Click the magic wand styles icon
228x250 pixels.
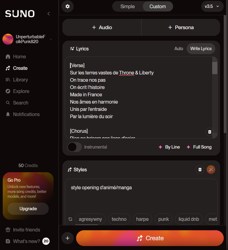click(211, 170)
